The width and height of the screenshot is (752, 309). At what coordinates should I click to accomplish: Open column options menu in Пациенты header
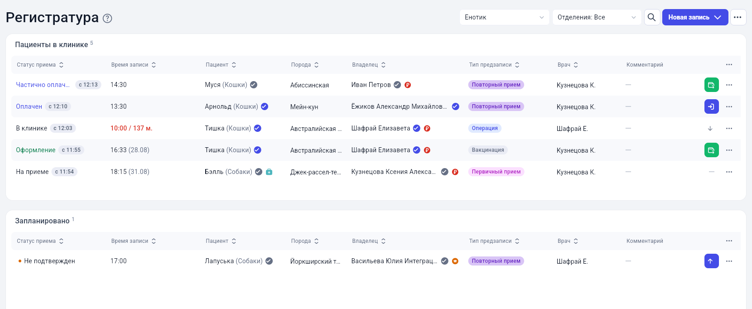(729, 65)
